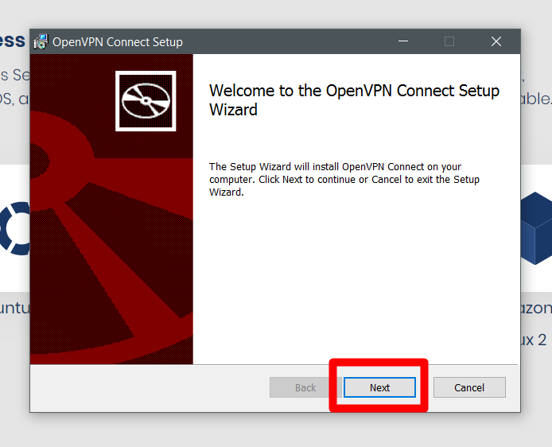Click the cut-off bold heading at top left
The height and width of the screenshot is (447, 552).
coord(14,41)
